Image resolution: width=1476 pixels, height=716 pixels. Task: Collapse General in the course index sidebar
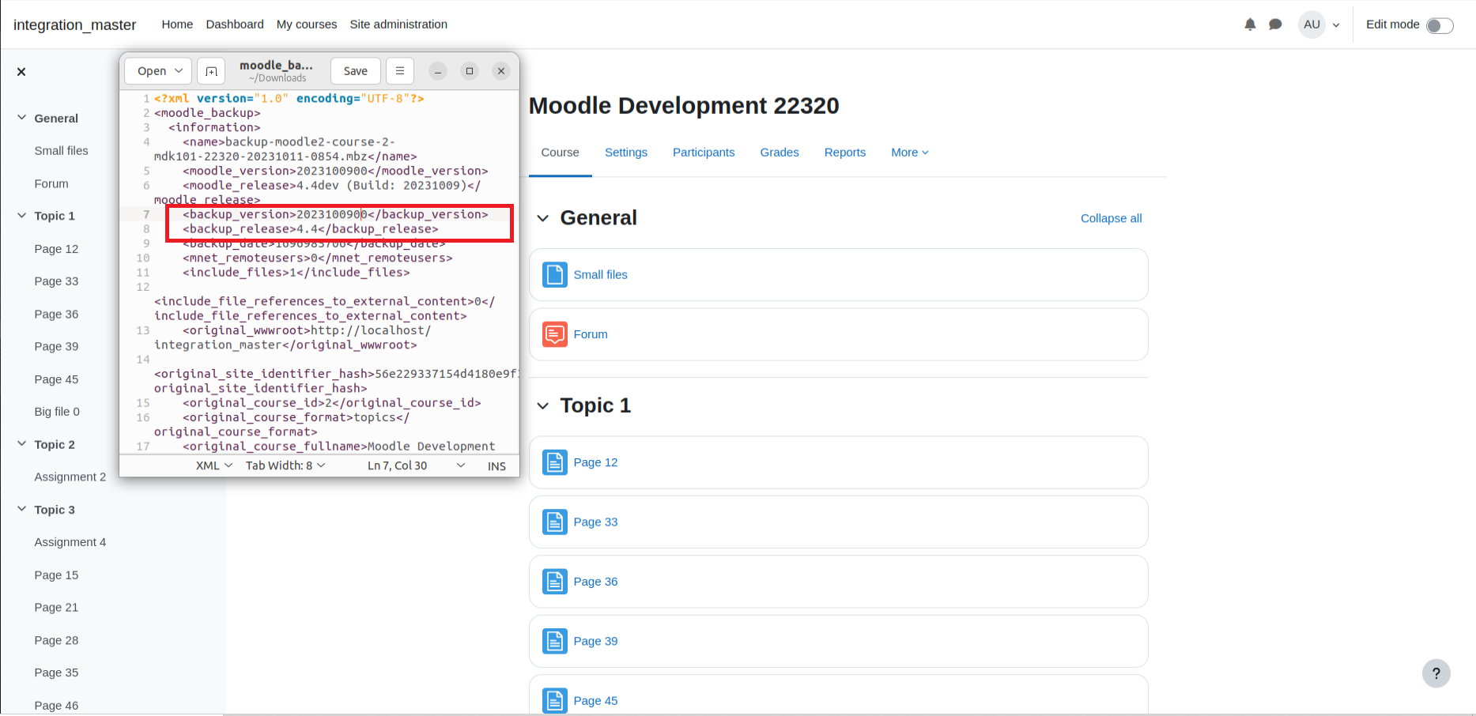click(21, 118)
